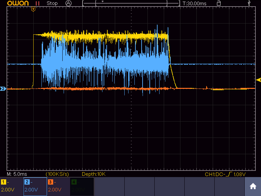Select the disabled channel 4 panel

pos(83,187)
